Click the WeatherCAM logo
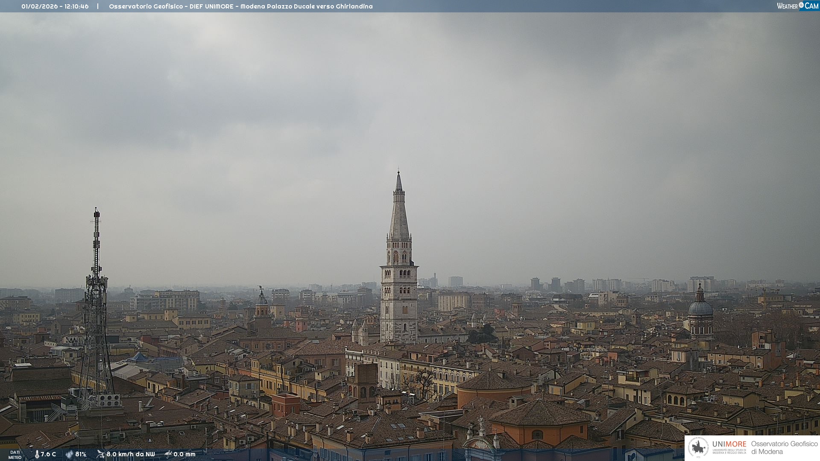820x461 pixels. point(797,6)
